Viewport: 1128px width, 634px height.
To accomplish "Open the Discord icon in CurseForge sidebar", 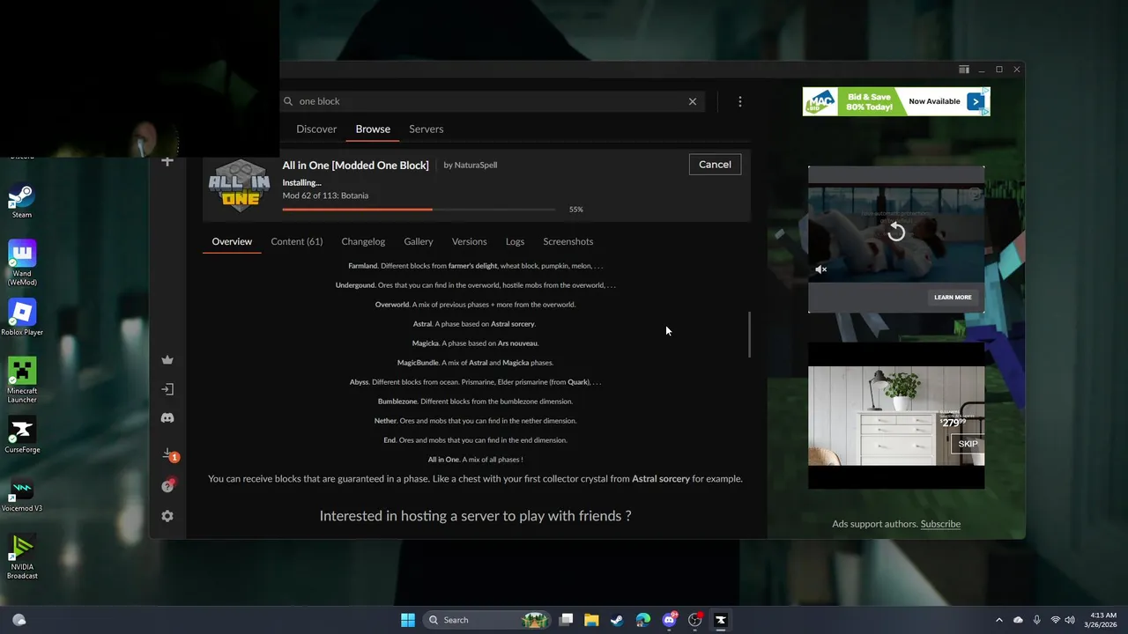I will click(167, 418).
